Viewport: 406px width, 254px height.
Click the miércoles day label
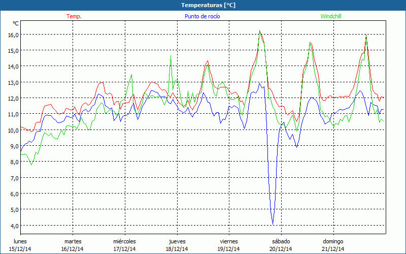124,241
